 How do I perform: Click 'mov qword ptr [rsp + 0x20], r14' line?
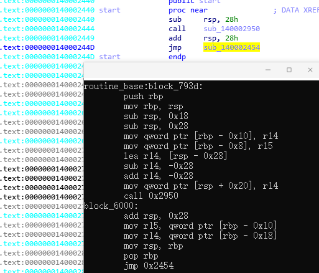[x=201, y=186]
